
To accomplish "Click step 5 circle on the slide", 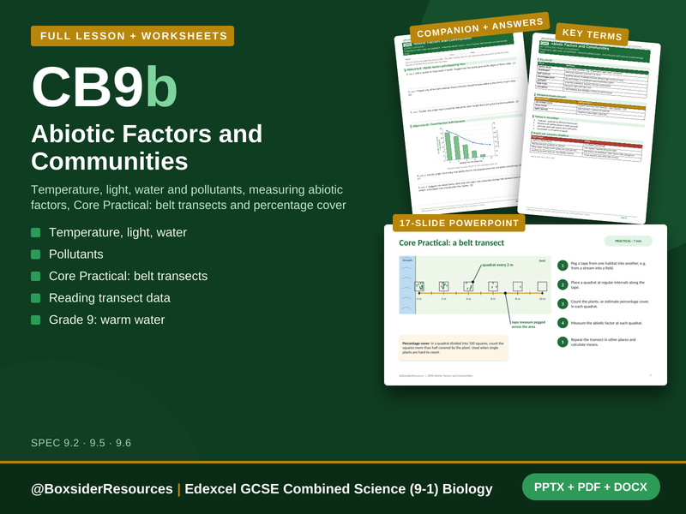I will coord(563,342).
